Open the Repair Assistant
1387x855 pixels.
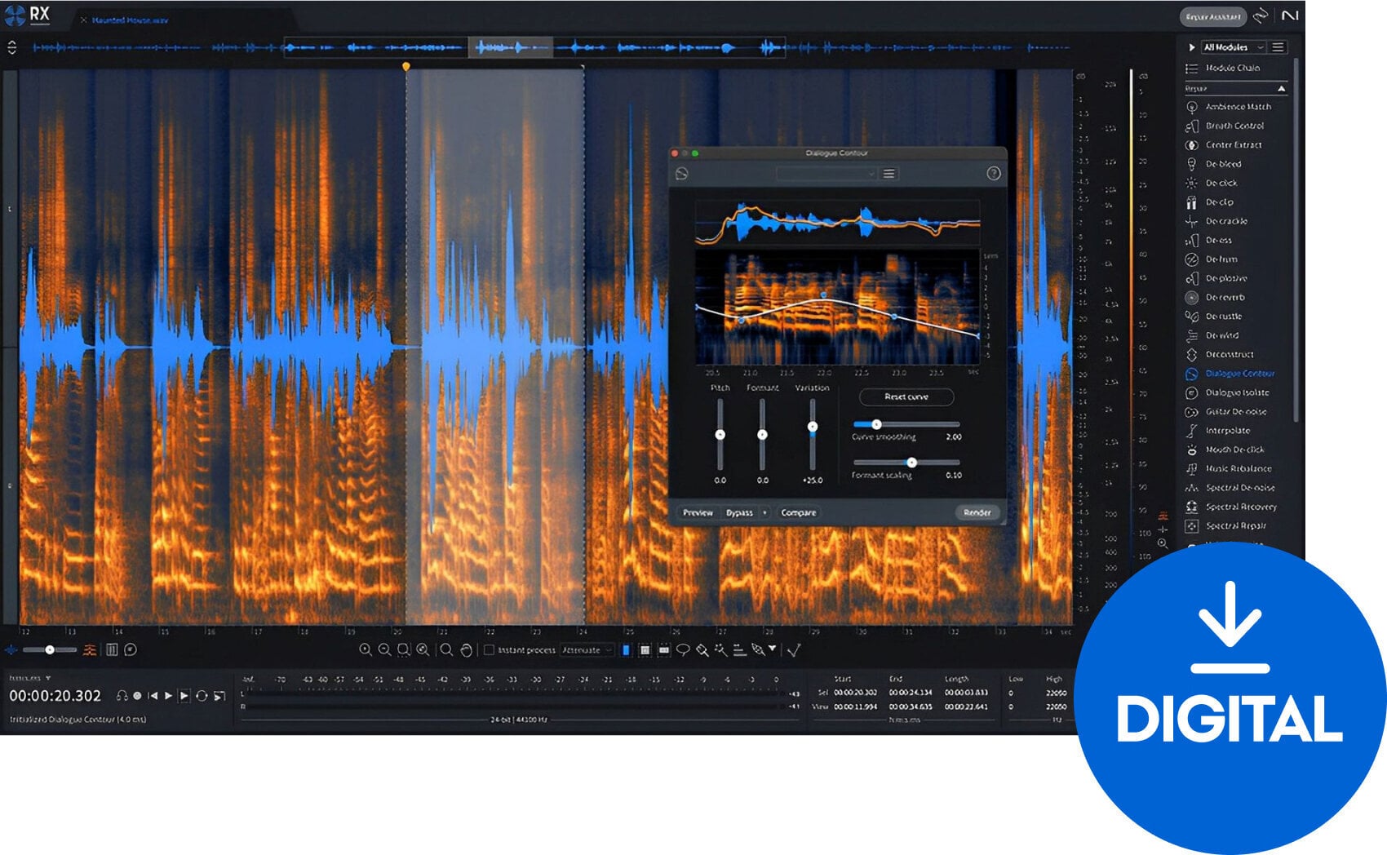[x=1213, y=16]
